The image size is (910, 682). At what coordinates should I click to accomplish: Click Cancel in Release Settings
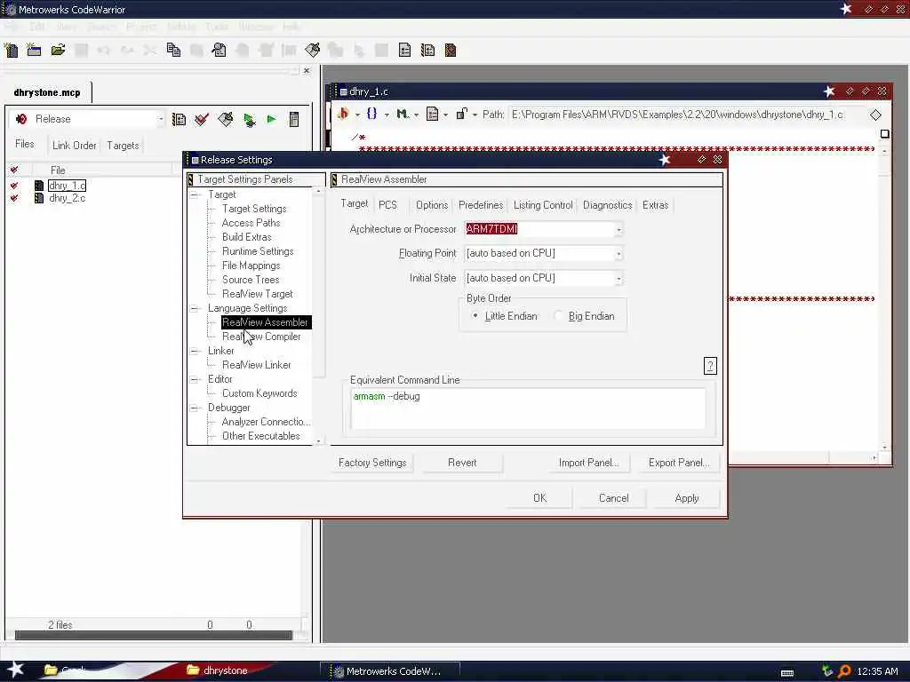pos(613,498)
